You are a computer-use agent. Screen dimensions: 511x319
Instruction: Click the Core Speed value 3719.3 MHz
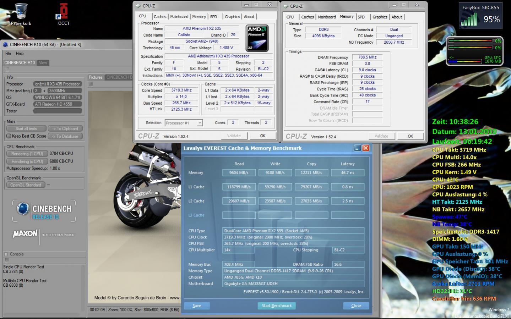pyautogui.click(x=181, y=90)
